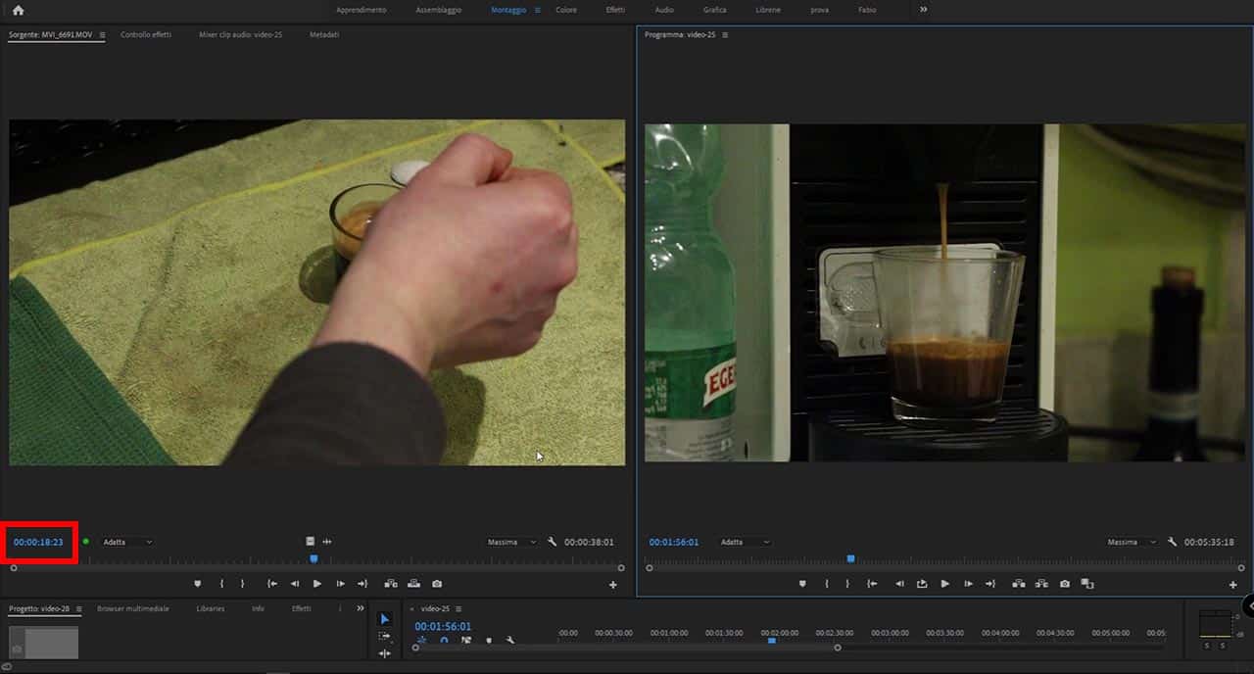This screenshot has height=674, width=1254.
Task: Open the Program monitor button editor plus
Action: point(1232,585)
